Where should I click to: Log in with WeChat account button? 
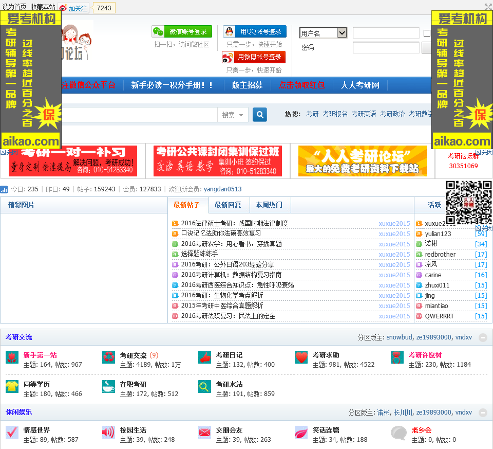pyautogui.click(x=182, y=31)
